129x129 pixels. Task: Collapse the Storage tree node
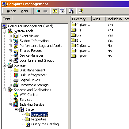(4, 65)
